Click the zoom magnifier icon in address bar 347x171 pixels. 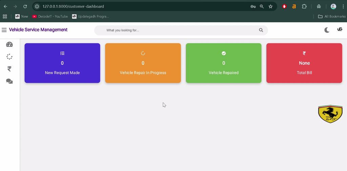[262, 6]
